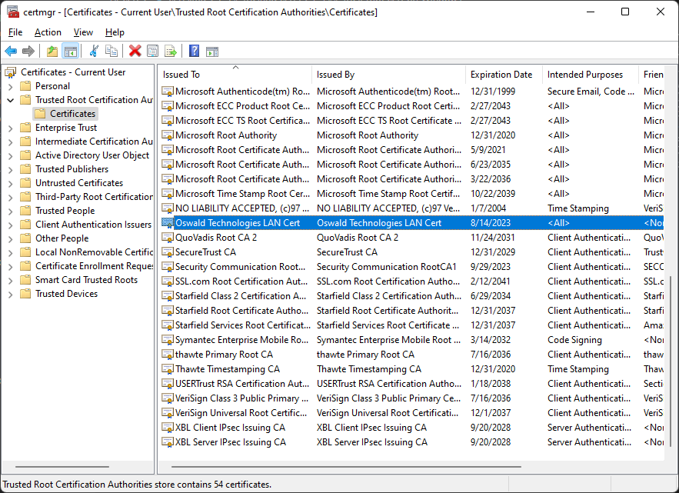Sort by the Expiration Date column header
Screen dimensions: 679x493
pos(502,74)
